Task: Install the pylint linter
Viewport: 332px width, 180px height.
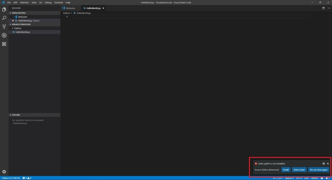Action: (286, 170)
